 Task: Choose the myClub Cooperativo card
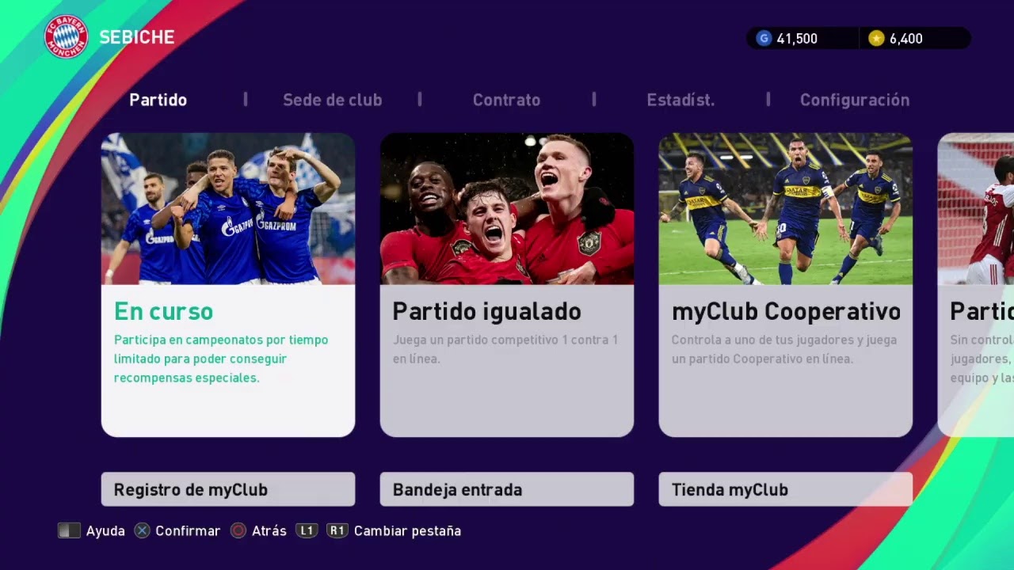786,285
